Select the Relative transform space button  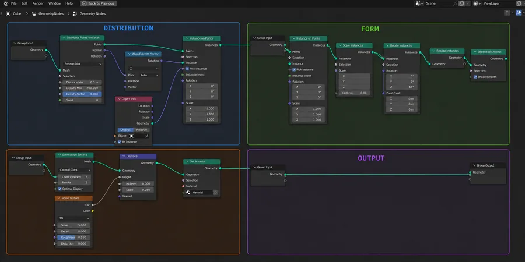141,130
